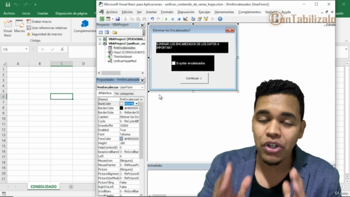Image resolution: width=350 pixels, height=197 pixels.
Task: Click the 'Continuar ::' button on the form
Action: point(194,78)
